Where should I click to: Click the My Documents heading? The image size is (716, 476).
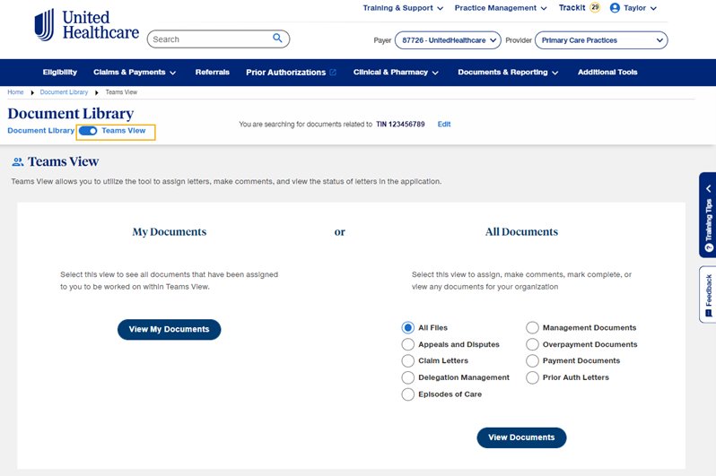coord(170,232)
